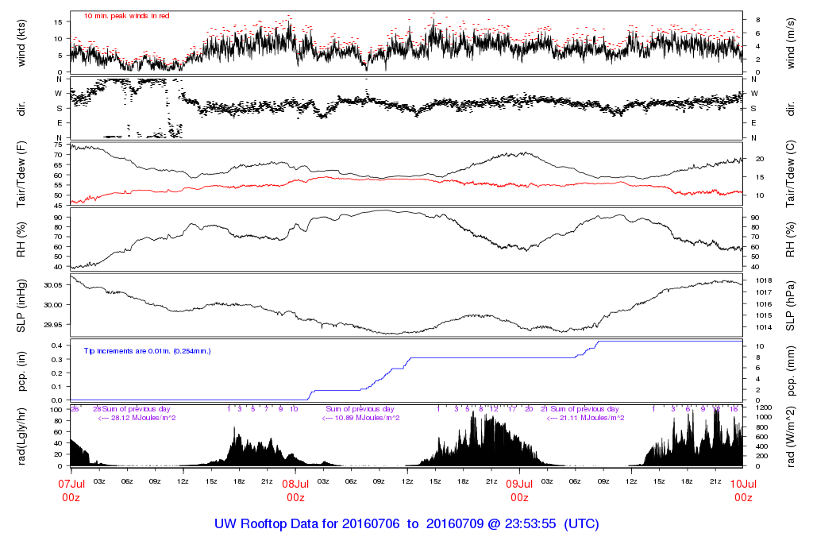Click the '30.05' pressure axis value

(53, 285)
